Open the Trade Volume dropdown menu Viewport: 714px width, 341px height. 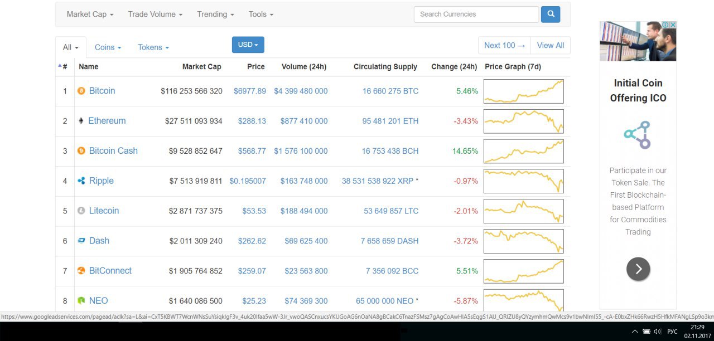click(155, 14)
